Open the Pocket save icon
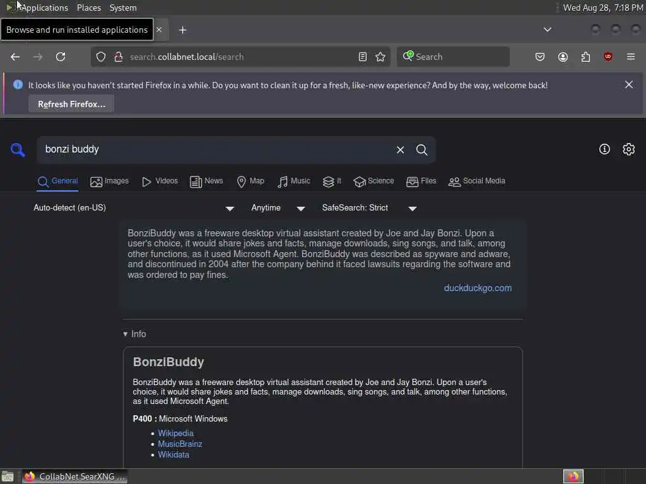 pyautogui.click(x=540, y=57)
